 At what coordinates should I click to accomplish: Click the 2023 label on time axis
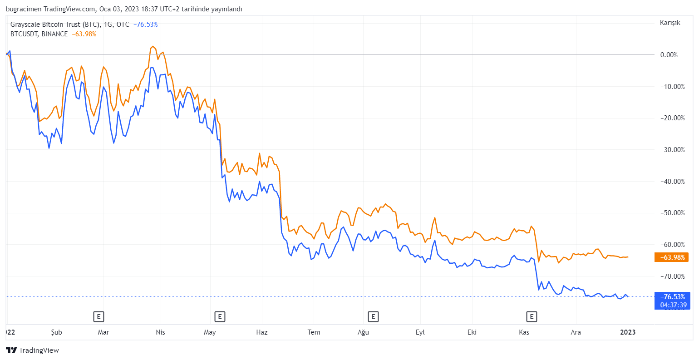coord(628,332)
